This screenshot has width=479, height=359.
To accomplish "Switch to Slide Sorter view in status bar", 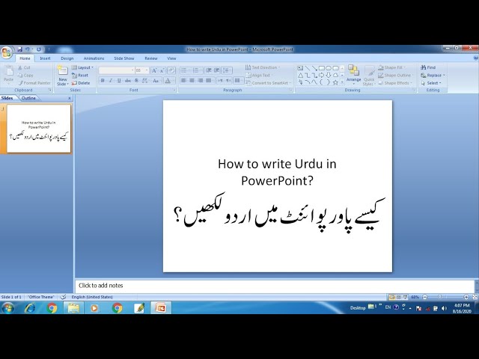I will (399, 297).
